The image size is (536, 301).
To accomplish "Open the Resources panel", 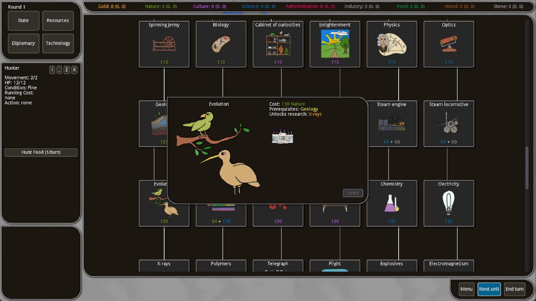I will click(58, 20).
